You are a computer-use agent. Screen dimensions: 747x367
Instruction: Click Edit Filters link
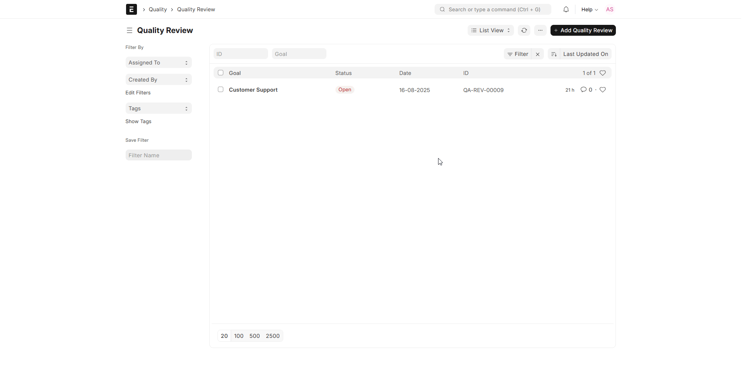click(138, 93)
